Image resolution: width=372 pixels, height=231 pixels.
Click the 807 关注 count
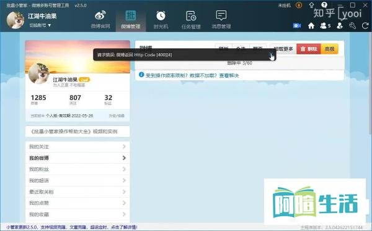[75, 99]
